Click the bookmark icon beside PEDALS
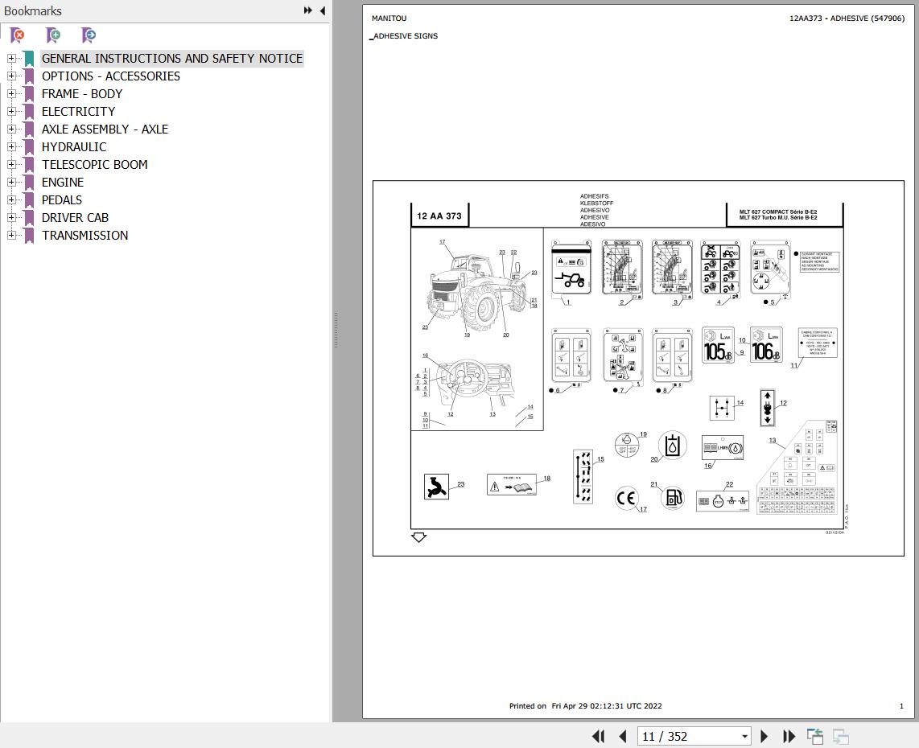 coord(29,199)
